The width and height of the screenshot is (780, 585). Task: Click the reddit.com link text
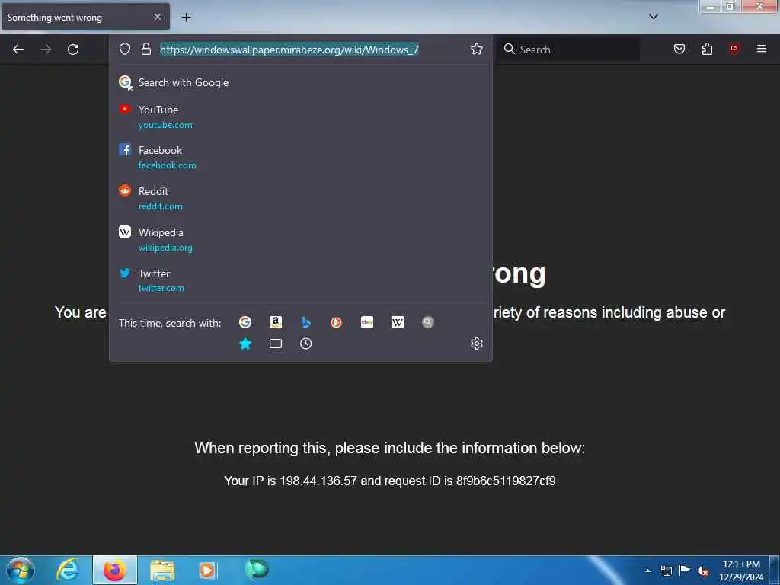(160, 206)
